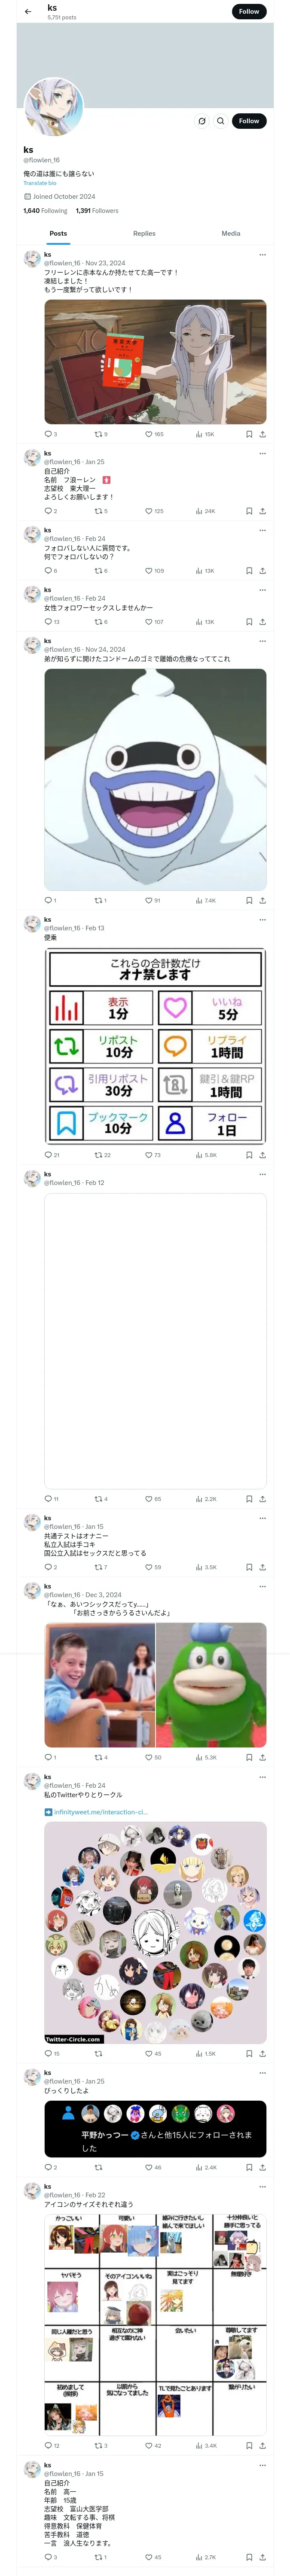Viewport: 290px width, 2576px height.
Task: Share the Dec 3, 2024 post
Action: click(x=262, y=1757)
